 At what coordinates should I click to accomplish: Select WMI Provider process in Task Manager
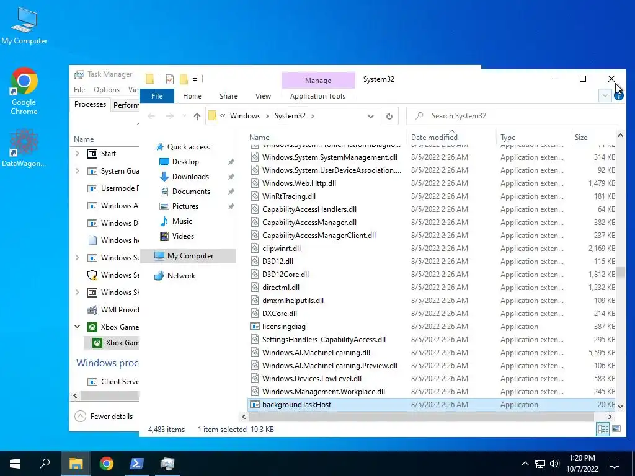coord(113,310)
